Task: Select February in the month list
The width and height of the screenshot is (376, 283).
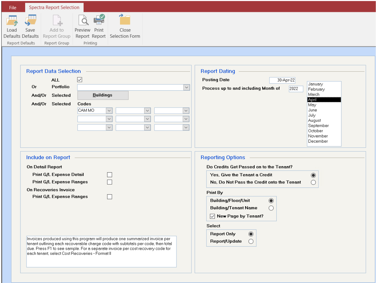Action: (324, 89)
